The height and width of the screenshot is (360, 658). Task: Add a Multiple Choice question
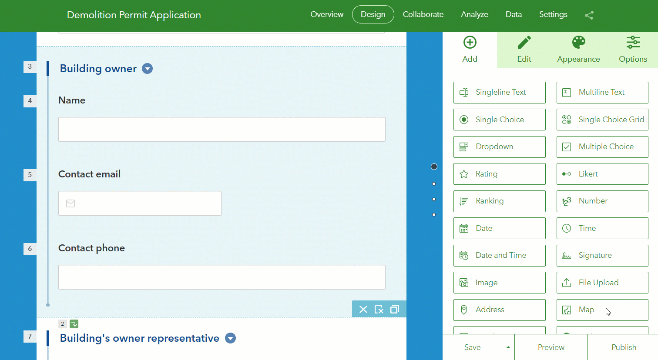pyautogui.click(x=602, y=147)
